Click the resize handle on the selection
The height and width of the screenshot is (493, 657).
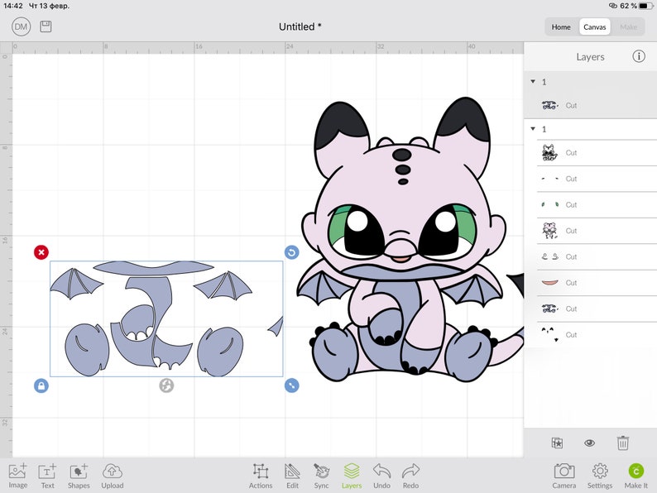(291, 385)
